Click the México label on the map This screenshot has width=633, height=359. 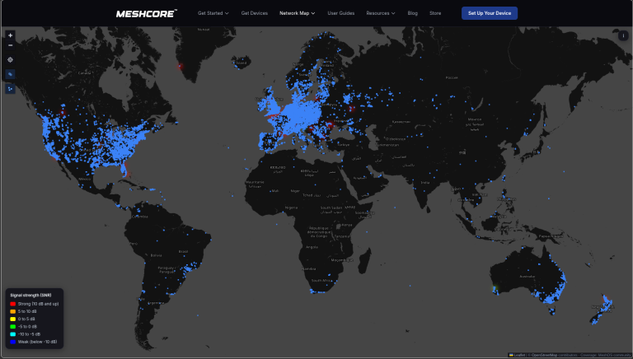(85, 179)
